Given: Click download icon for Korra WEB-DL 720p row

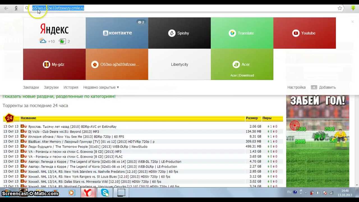Looking at the screenshot, I should (x=22, y=162).
